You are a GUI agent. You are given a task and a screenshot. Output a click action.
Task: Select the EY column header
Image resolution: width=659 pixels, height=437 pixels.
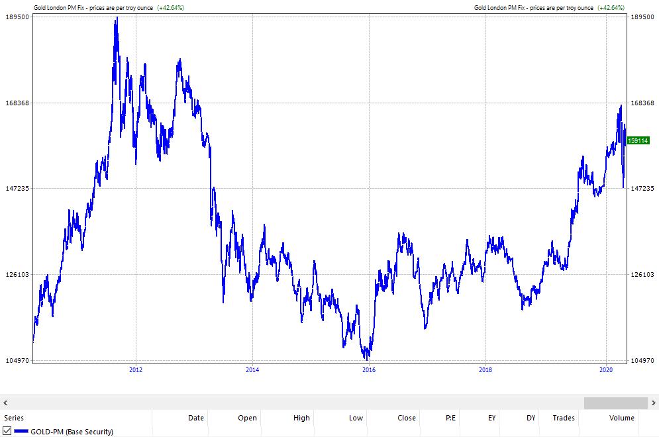tap(491, 418)
